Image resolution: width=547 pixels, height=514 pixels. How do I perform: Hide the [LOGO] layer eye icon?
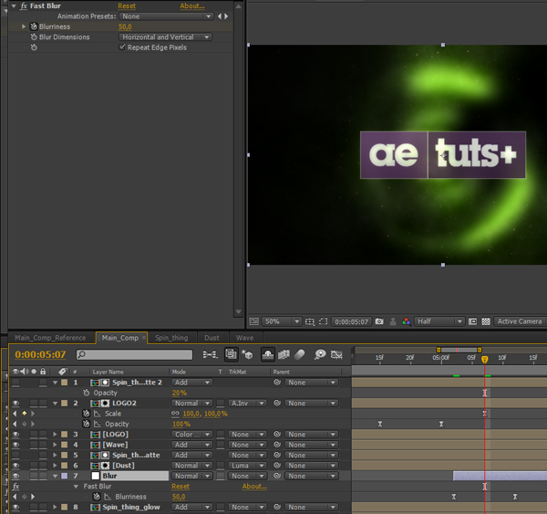click(15, 435)
